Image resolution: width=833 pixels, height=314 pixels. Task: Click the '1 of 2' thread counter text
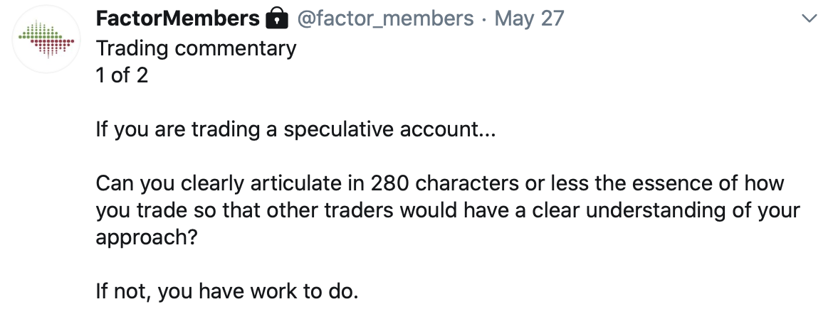pyautogui.click(x=122, y=75)
